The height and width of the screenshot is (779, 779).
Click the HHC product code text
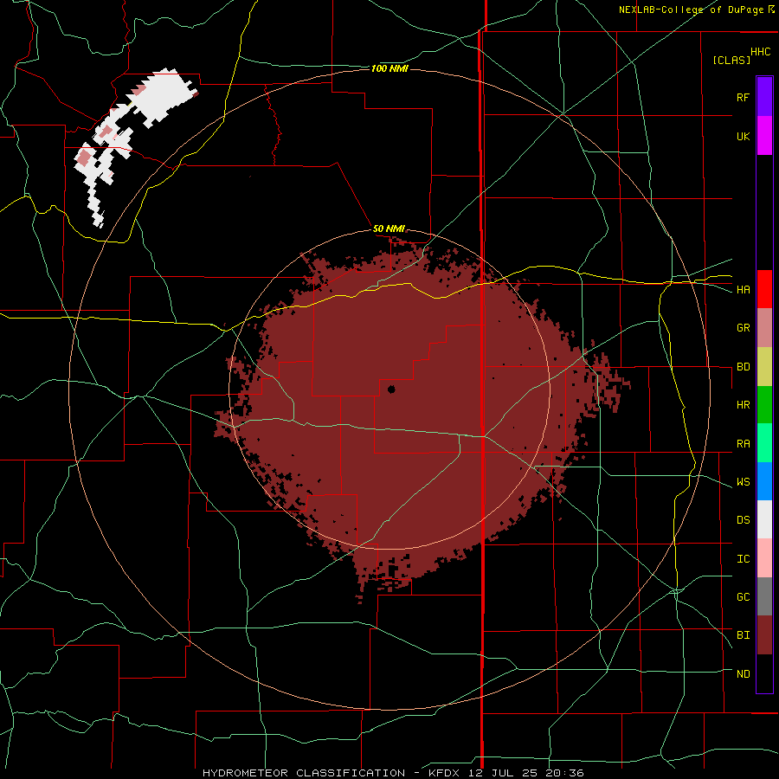point(760,52)
